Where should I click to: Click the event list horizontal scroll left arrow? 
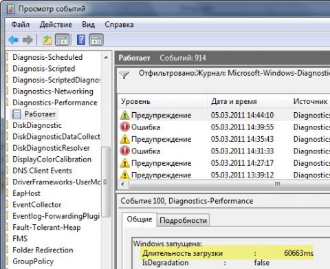(123, 184)
